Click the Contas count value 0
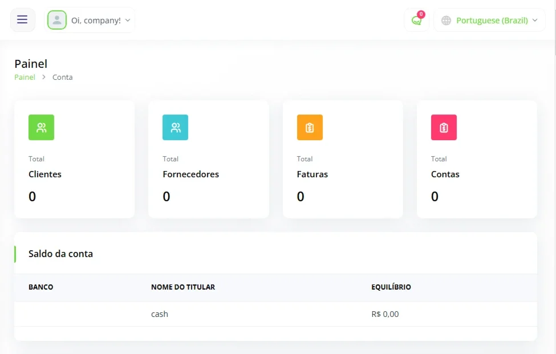The width and height of the screenshot is (556, 354). click(435, 196)
